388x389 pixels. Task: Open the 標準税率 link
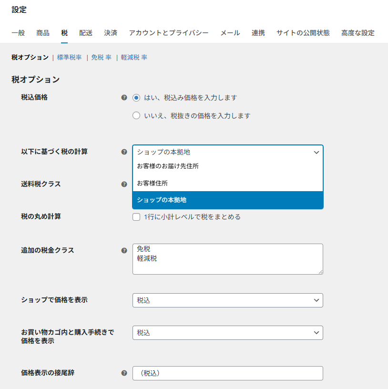pos(69,57)
